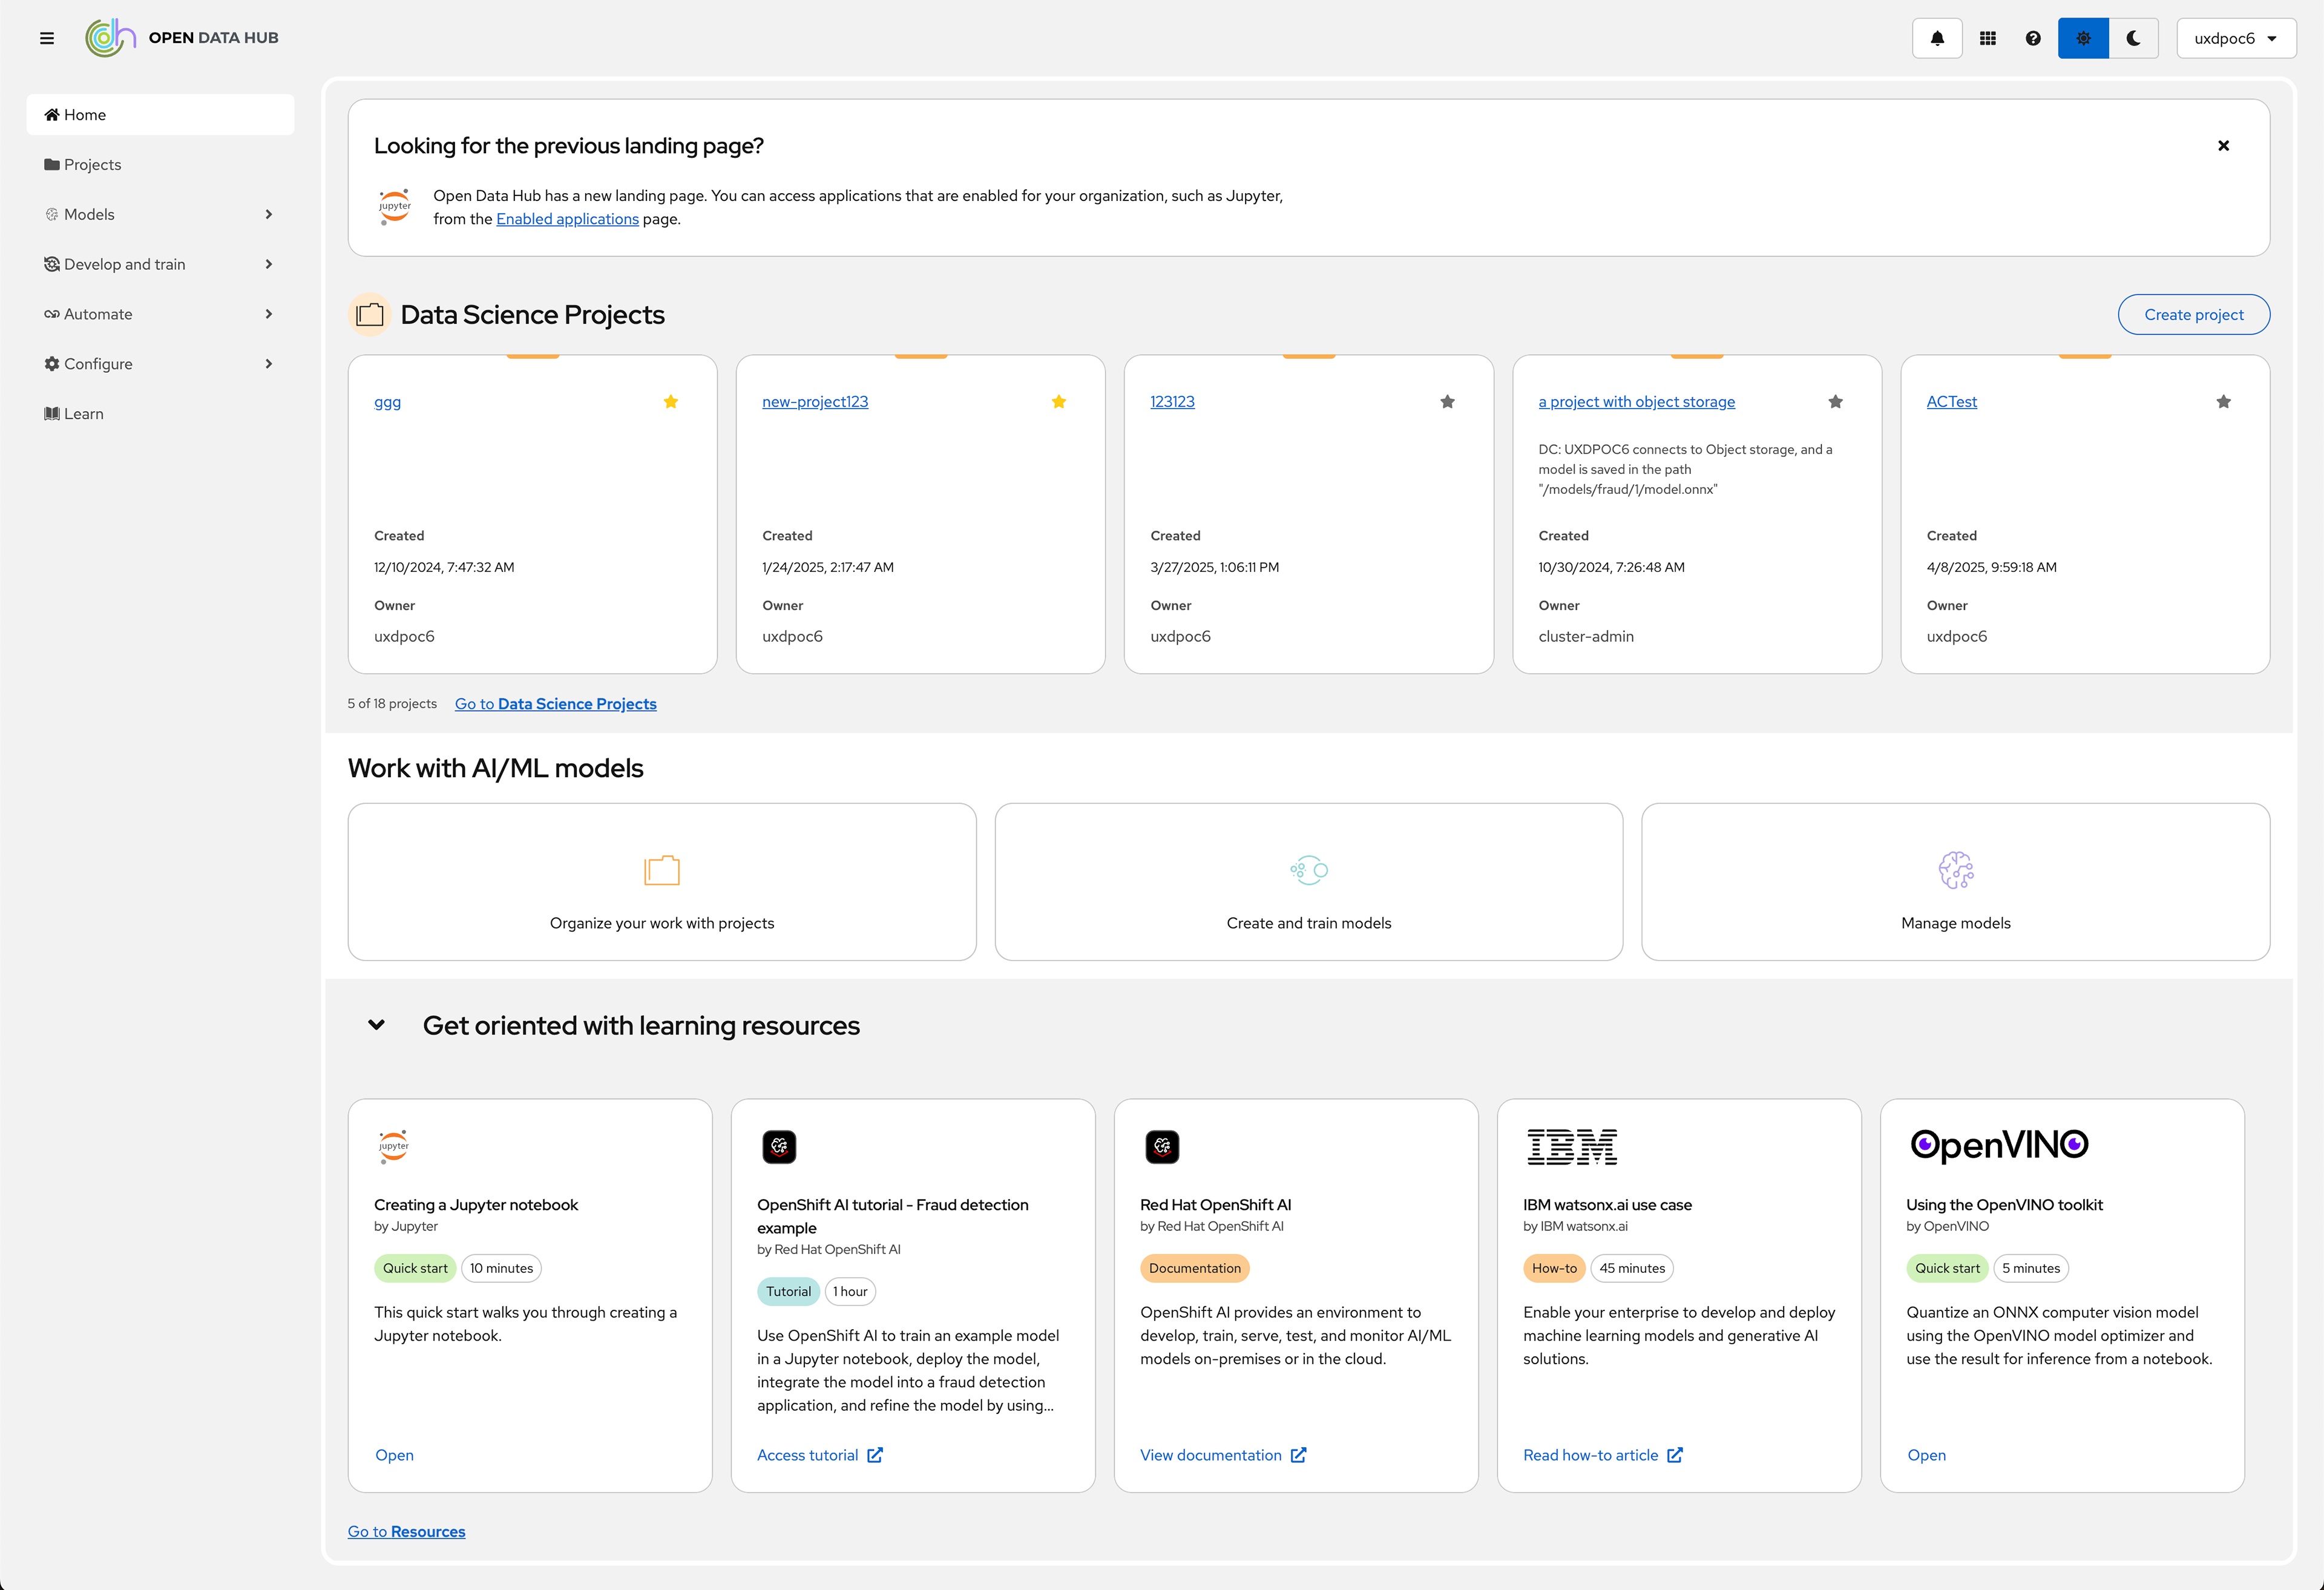This screenshot has height=1590, width=2324.
Task: Click the Data Science Projects folder icon
Action: [x=370, y=315]
